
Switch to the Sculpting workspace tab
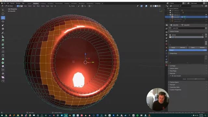[43, 4]
